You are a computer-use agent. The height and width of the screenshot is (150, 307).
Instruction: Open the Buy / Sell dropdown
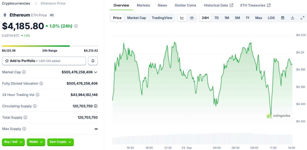click(x=13, y=142)
